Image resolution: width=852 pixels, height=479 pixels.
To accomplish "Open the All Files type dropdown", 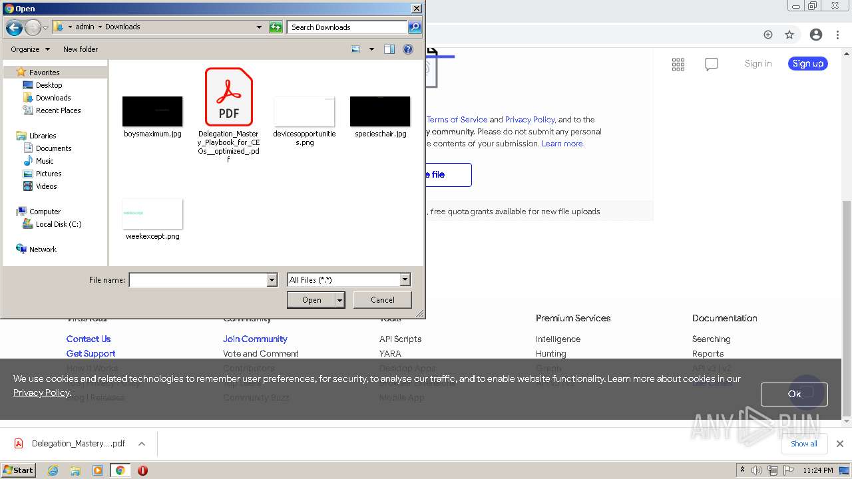I will pos(349,280).
